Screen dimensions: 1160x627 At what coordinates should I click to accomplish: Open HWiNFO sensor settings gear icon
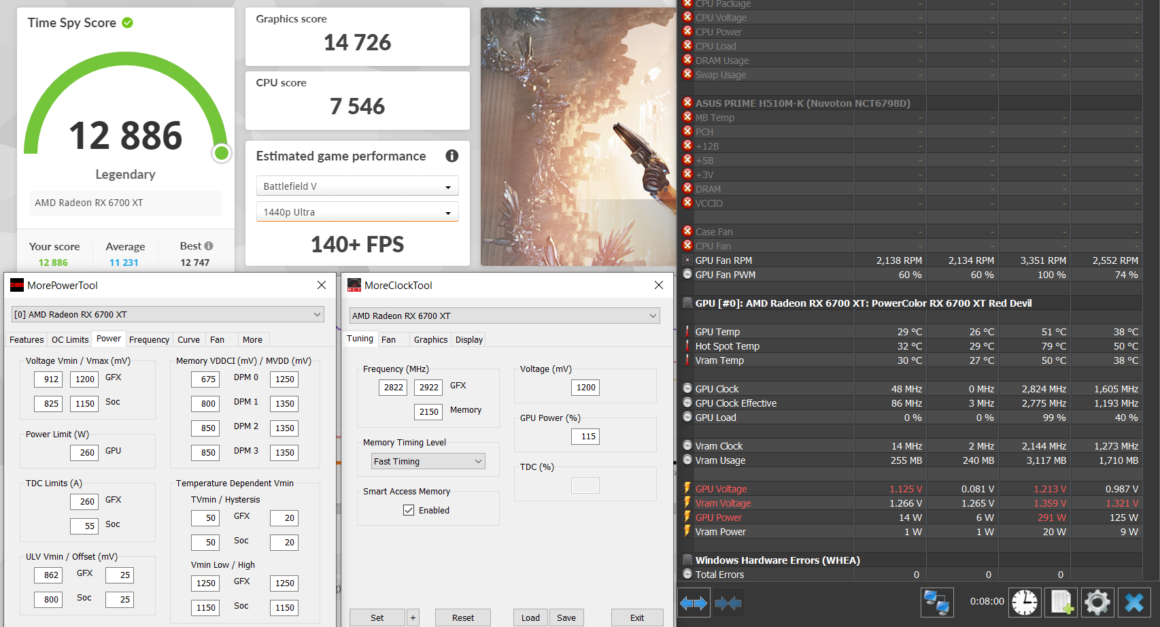coord(1097,603)
